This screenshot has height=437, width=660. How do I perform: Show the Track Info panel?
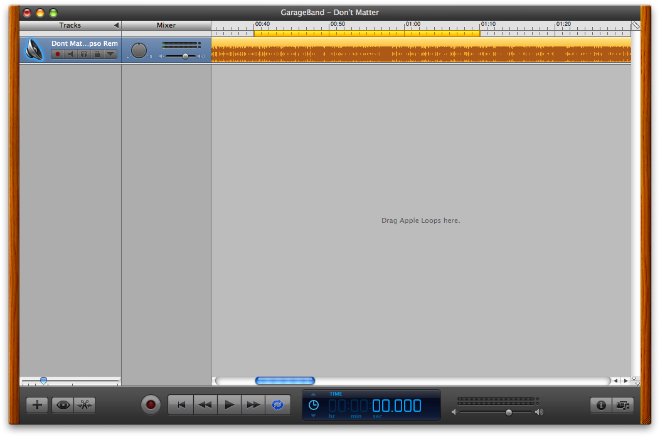pos(601,405)
